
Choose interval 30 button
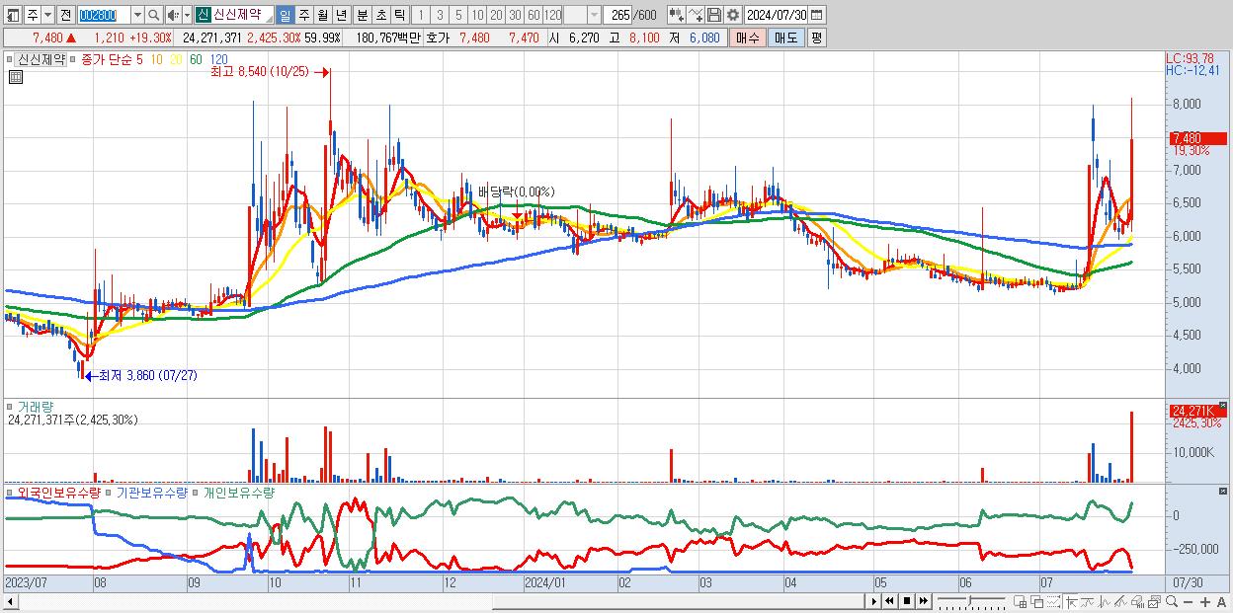coord(515,15)
